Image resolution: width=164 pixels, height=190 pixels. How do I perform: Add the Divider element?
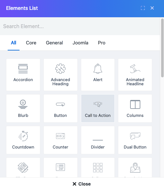[98, 140]
